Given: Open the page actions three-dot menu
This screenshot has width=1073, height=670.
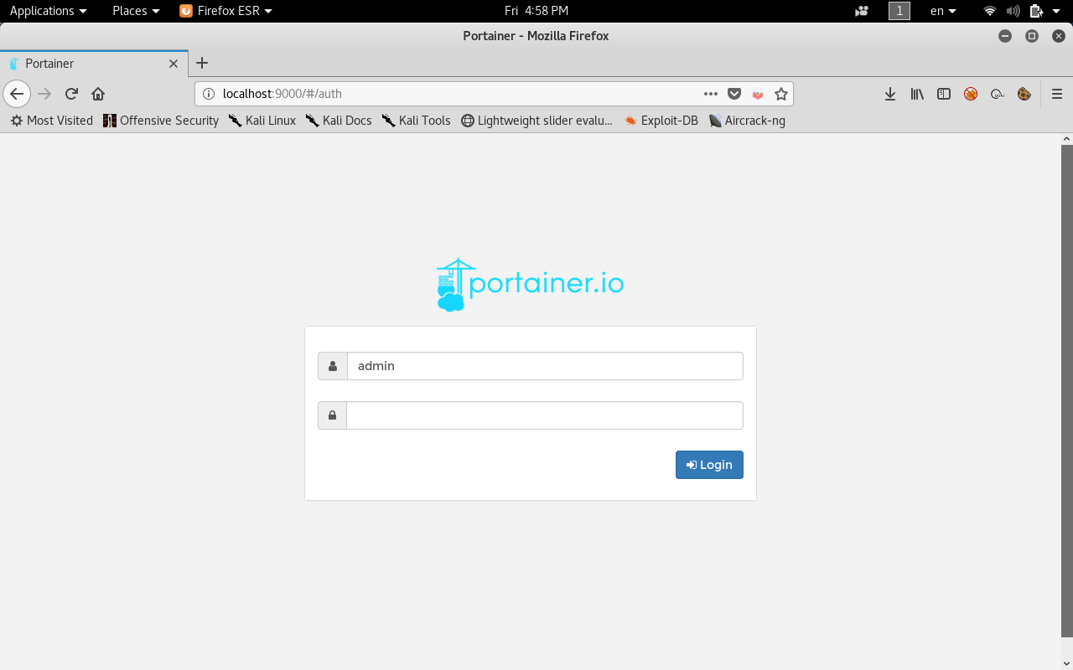Looking at the screenshot, I should click(x=710, y=94).
